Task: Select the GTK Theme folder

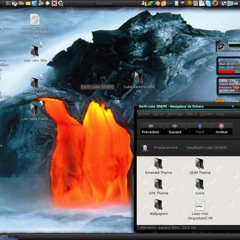Action: [158, 187]
